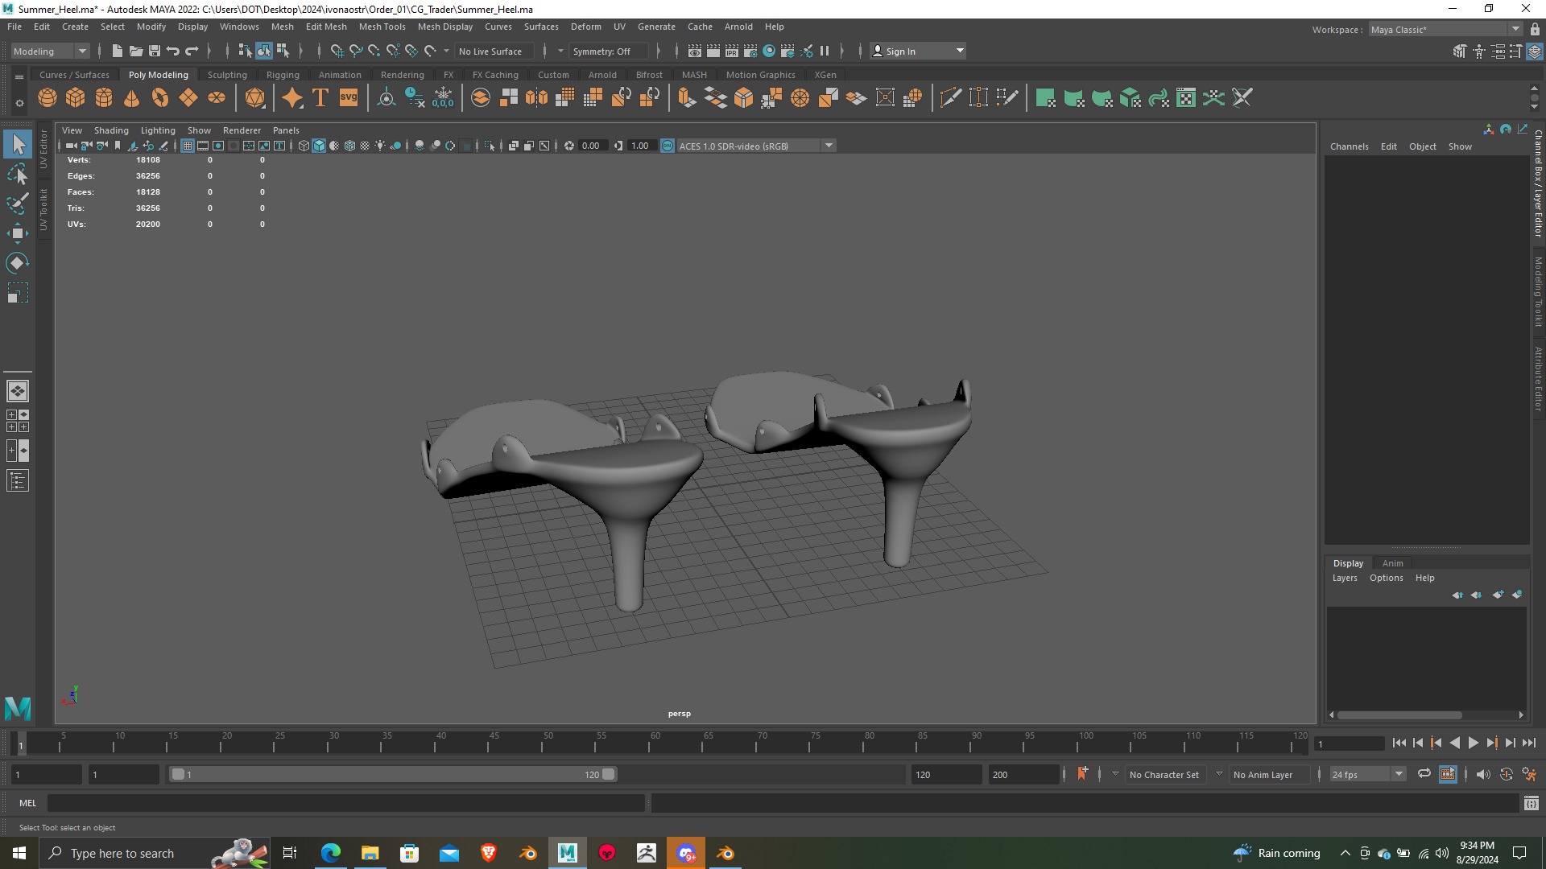Click the Undo arrow icon
The width and height of the screenshot is (1546, 869).
click(x=173, y=51)
